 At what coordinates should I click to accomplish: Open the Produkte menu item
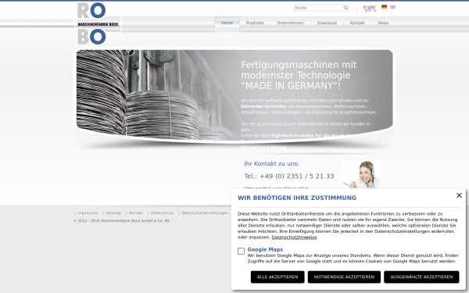255,23
